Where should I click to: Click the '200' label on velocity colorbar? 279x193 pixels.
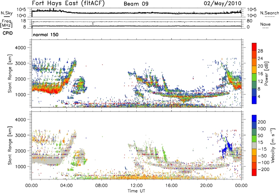click(x=262, y=122)
